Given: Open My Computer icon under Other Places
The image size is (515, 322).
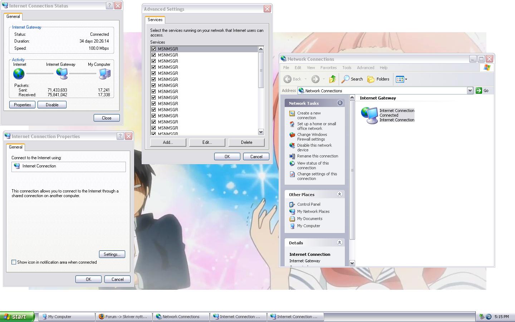Looking at the screenshot, I should coord(292,226).
